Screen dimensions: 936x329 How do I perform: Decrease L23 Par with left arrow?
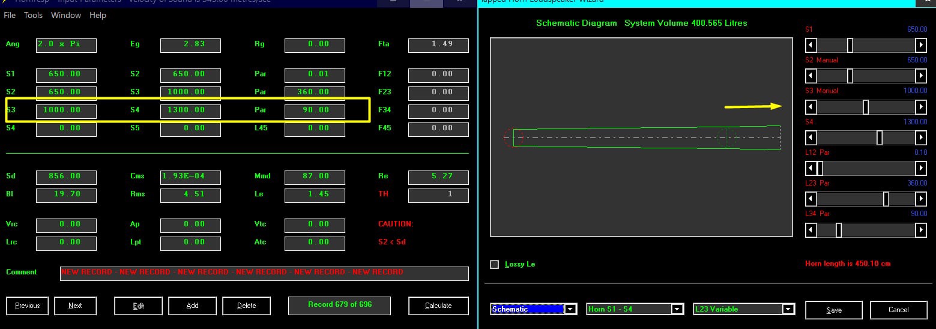811,199
